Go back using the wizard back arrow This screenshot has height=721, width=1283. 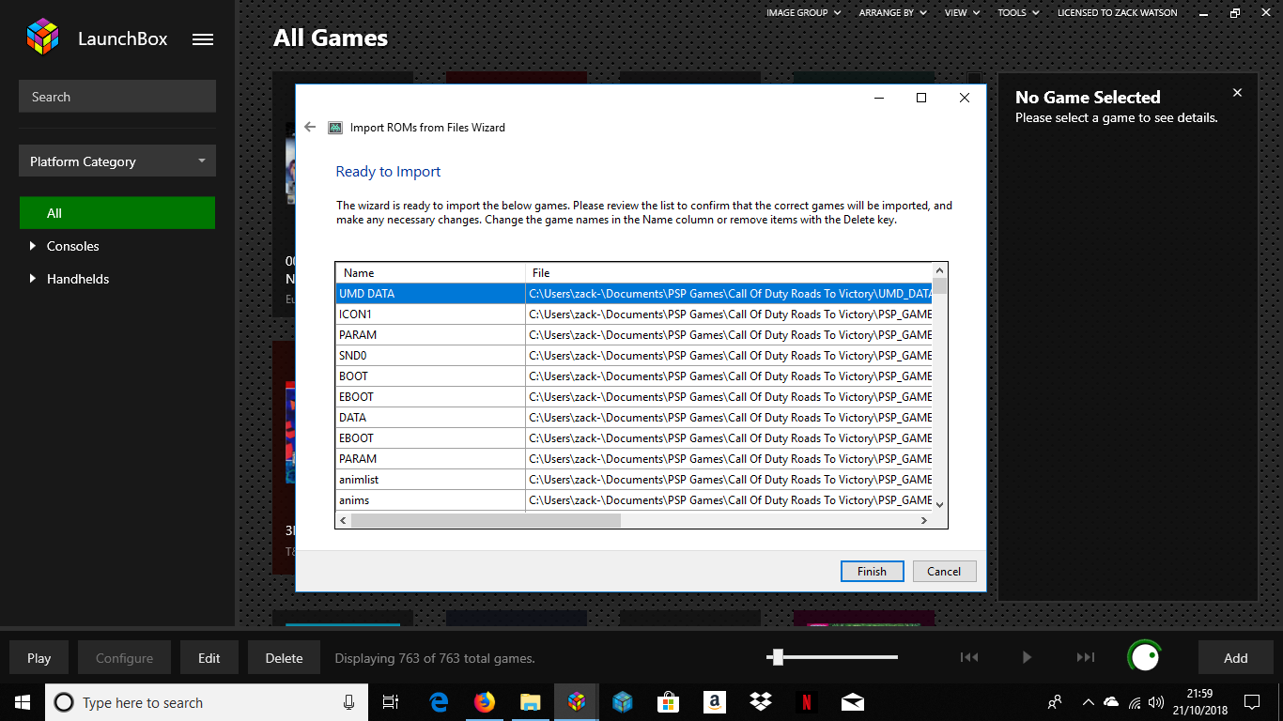pos(310,127)
